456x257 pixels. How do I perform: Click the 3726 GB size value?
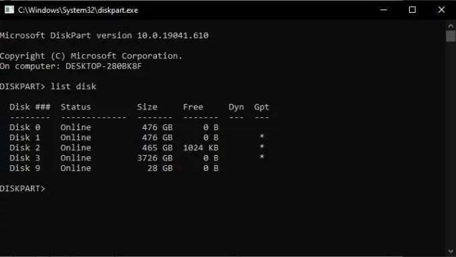(155, 158)
